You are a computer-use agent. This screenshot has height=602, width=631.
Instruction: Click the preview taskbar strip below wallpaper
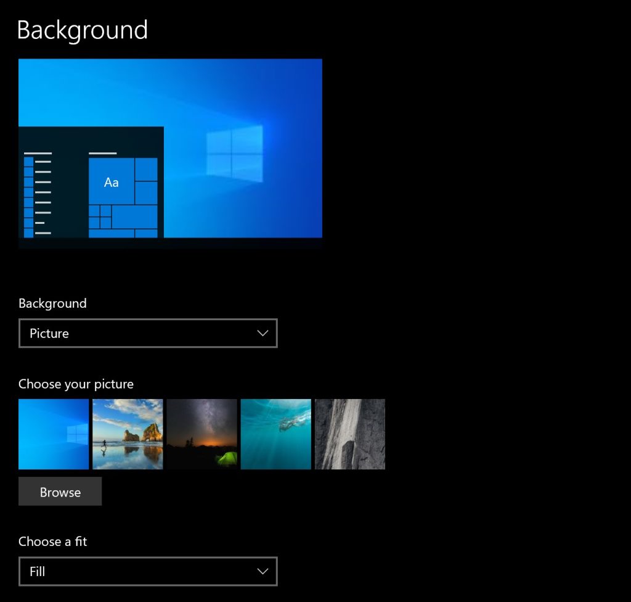click(170, 243)
